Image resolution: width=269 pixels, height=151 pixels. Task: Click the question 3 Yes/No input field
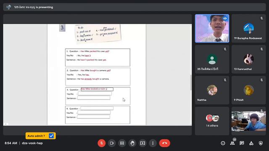(95, 94)
